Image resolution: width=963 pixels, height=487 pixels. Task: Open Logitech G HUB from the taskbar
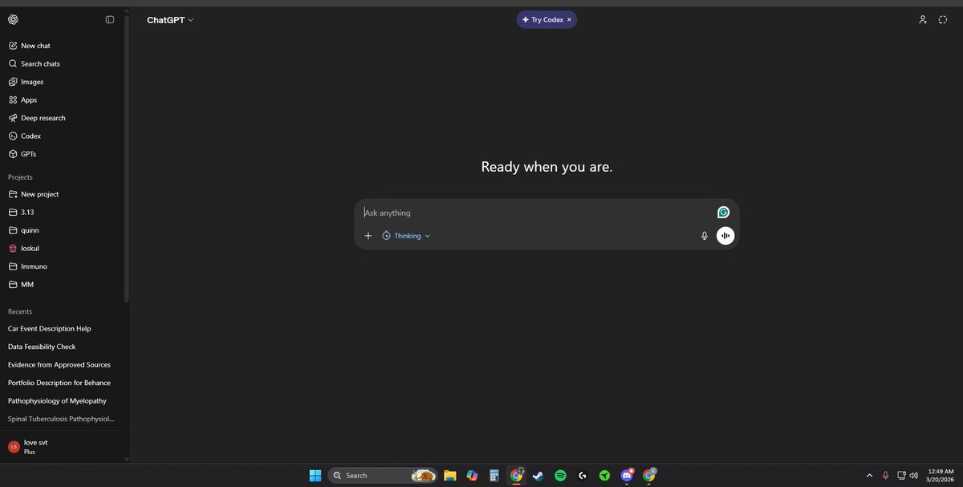tap(583, 475)
